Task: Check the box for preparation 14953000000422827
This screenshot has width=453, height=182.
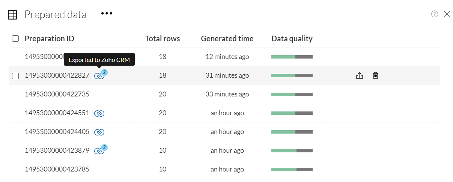Action: coord(15,76)
